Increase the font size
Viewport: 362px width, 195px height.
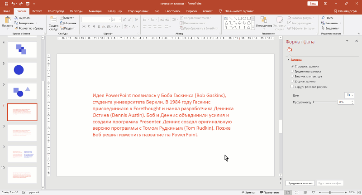pos(125,19)
